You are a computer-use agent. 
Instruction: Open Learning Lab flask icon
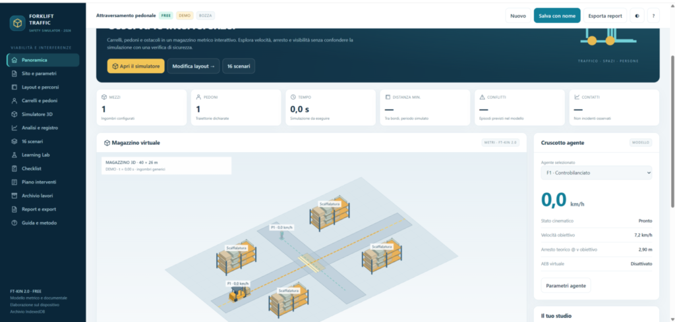pyautogui.click(x=15, y=155)
